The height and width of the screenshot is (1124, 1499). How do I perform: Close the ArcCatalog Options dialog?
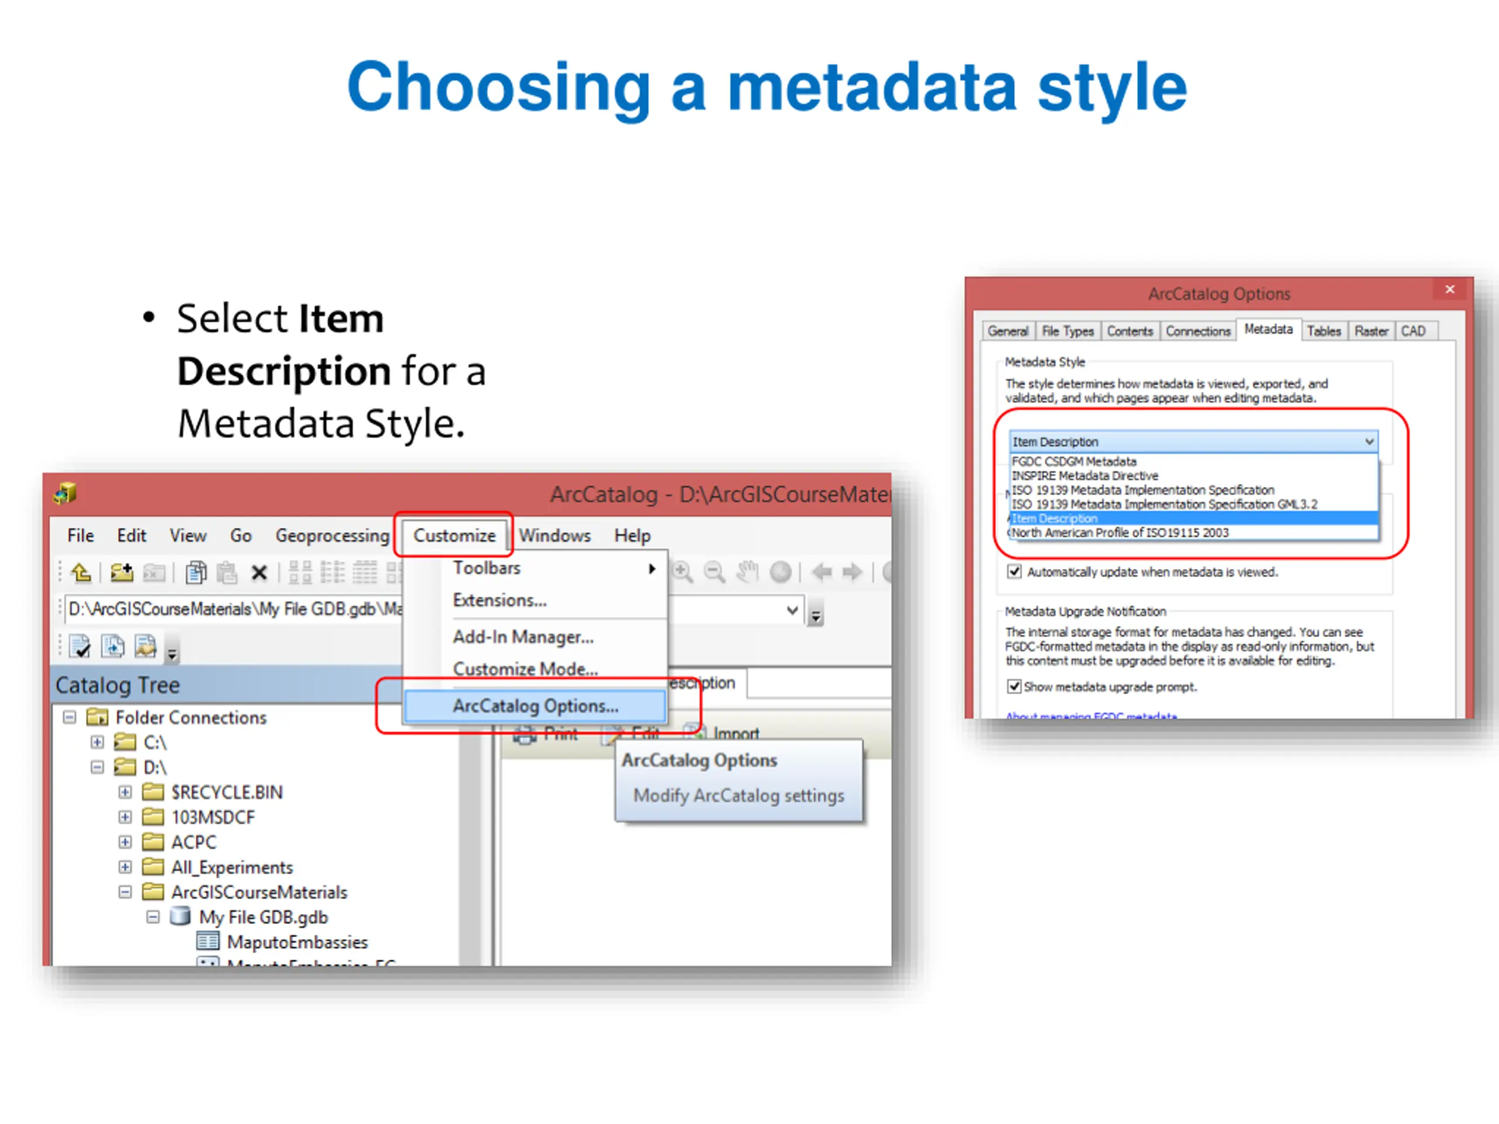pos(1450,289)
